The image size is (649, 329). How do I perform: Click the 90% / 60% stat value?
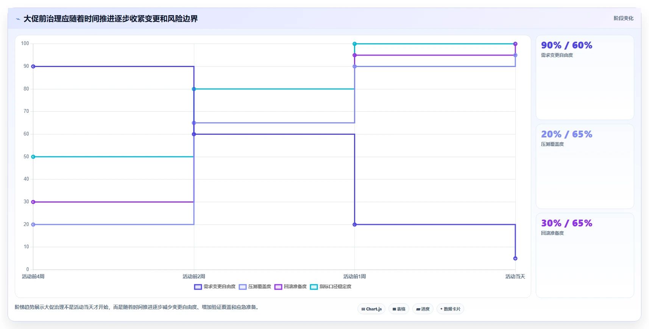566,45
